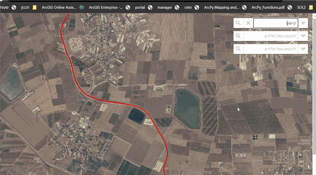
Task: Open the ArcGIS Online Assis... bookmark
Action: coord(63,8)
